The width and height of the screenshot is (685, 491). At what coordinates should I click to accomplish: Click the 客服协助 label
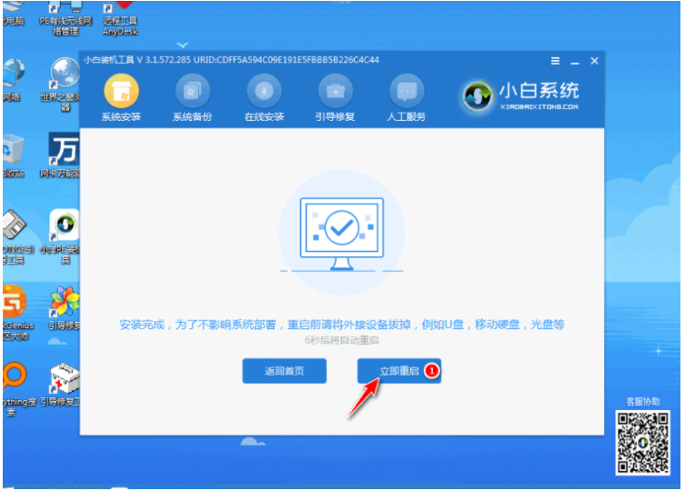point(642,402)
